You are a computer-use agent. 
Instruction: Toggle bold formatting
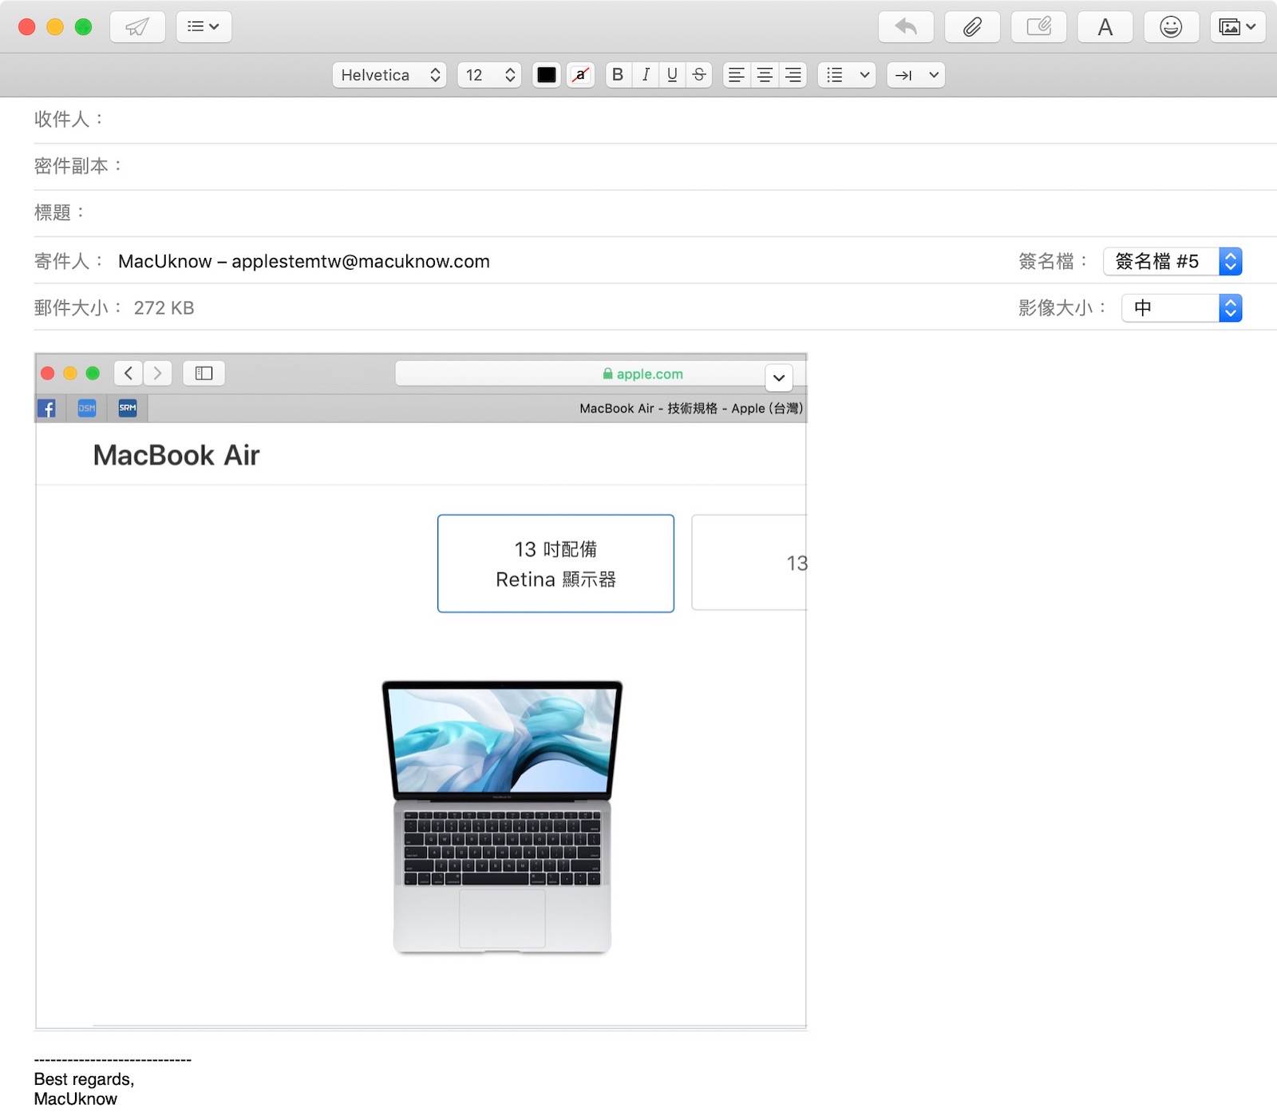point(618,75)
